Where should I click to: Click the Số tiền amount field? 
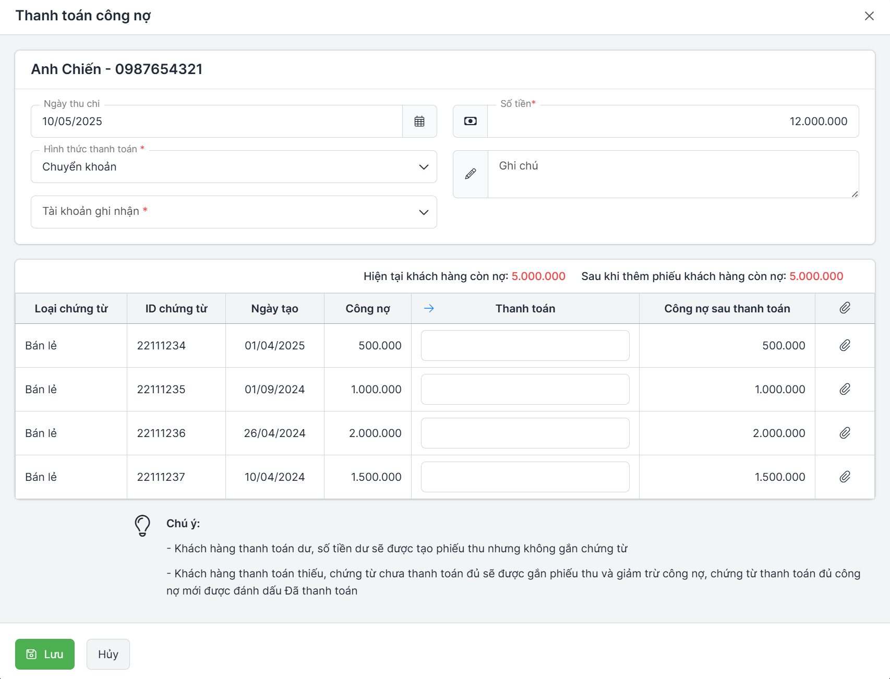tap(673, 122)
